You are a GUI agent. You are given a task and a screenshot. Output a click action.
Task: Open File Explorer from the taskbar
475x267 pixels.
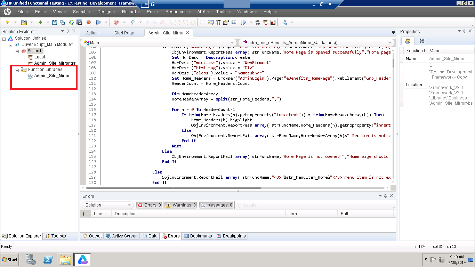coord(65,259)
